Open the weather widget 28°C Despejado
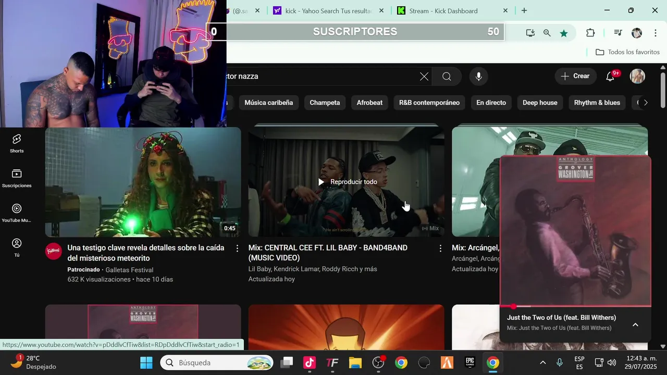Screen dimensions: 667x375 34,362
